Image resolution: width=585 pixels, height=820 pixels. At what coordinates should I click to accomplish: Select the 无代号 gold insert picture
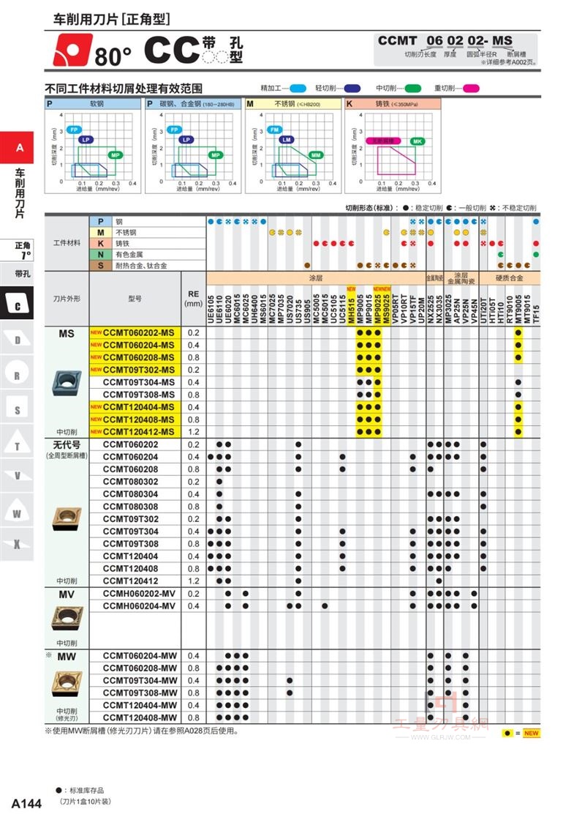pyautogui.click(x=67, y=519)
